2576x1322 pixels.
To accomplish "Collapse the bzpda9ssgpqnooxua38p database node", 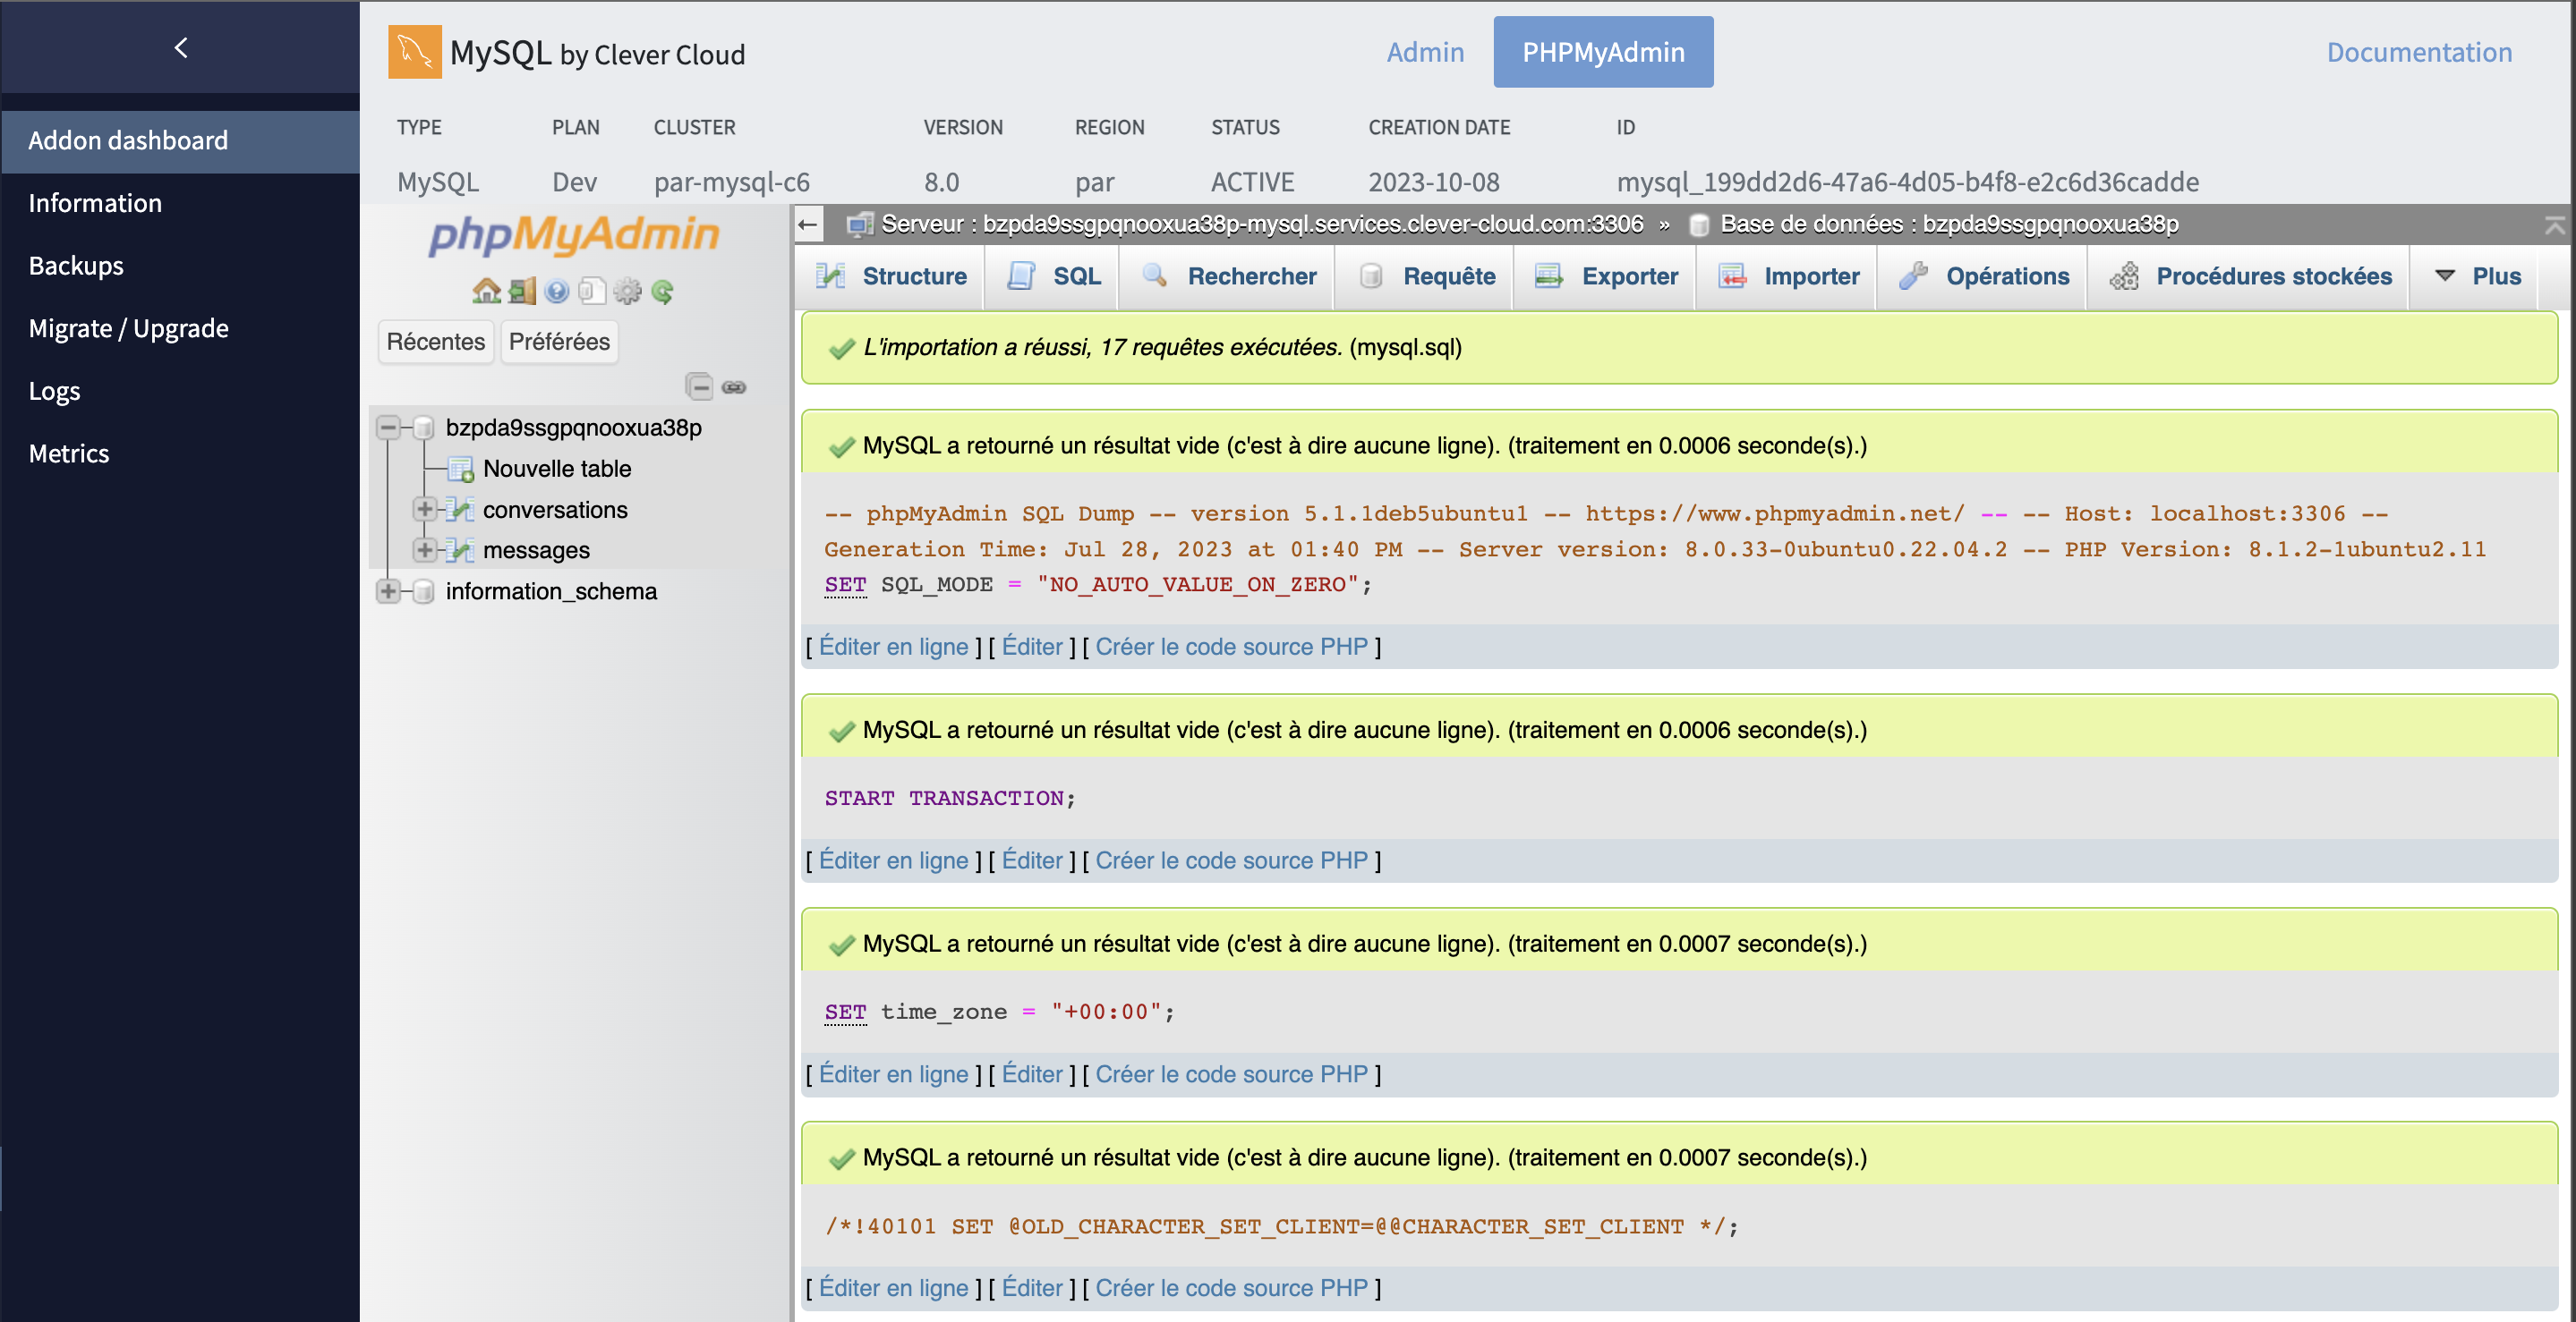I will coord(388,428).
